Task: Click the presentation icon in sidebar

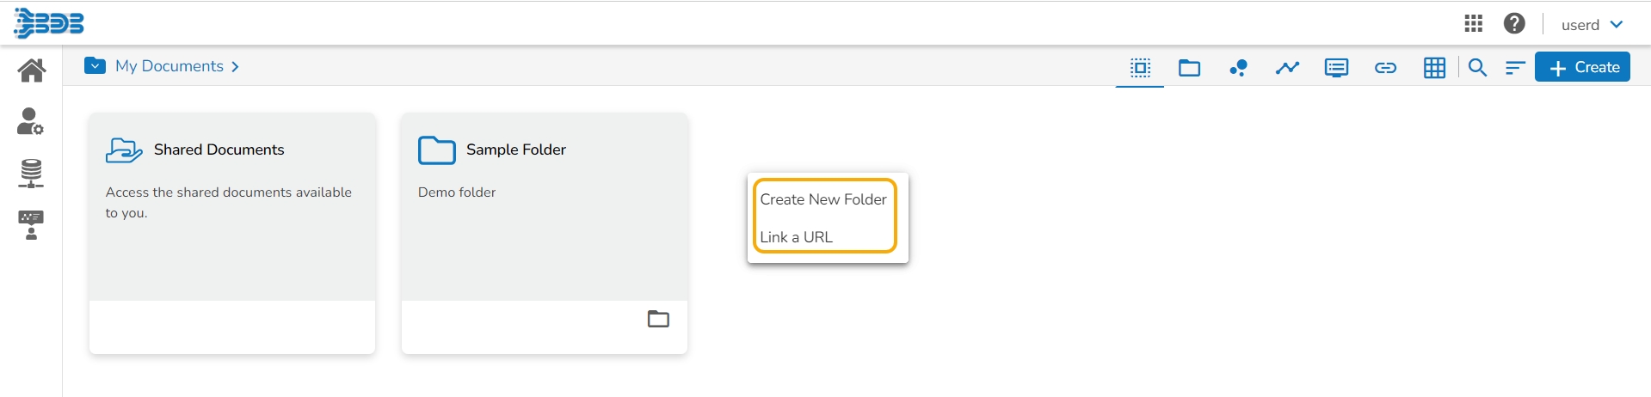Action: coord(31,225)
